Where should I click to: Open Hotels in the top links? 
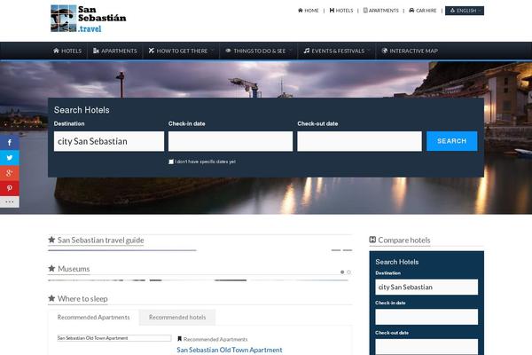[x=341, y=11]
